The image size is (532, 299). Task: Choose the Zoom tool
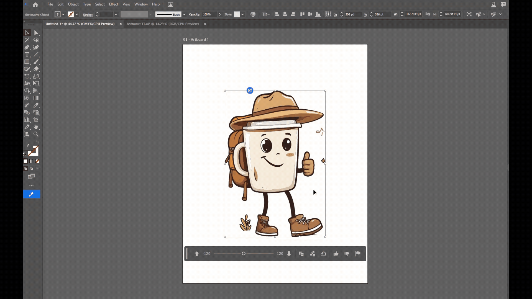[36, 134]
